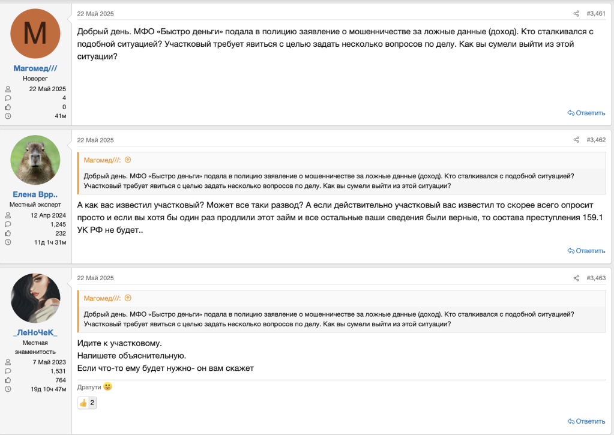Open _ЛеНоЧеК_ profile avatar picture
Viewport: 614px width, 435px height.
point(35,298)
